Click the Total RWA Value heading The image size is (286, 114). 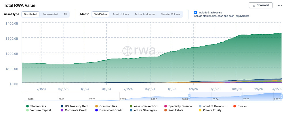(20, 5)
